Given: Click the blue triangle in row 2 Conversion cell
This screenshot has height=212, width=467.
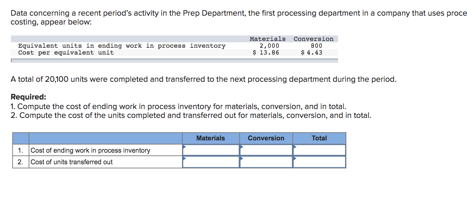Looking at the screenshot, I should [241, 159].
